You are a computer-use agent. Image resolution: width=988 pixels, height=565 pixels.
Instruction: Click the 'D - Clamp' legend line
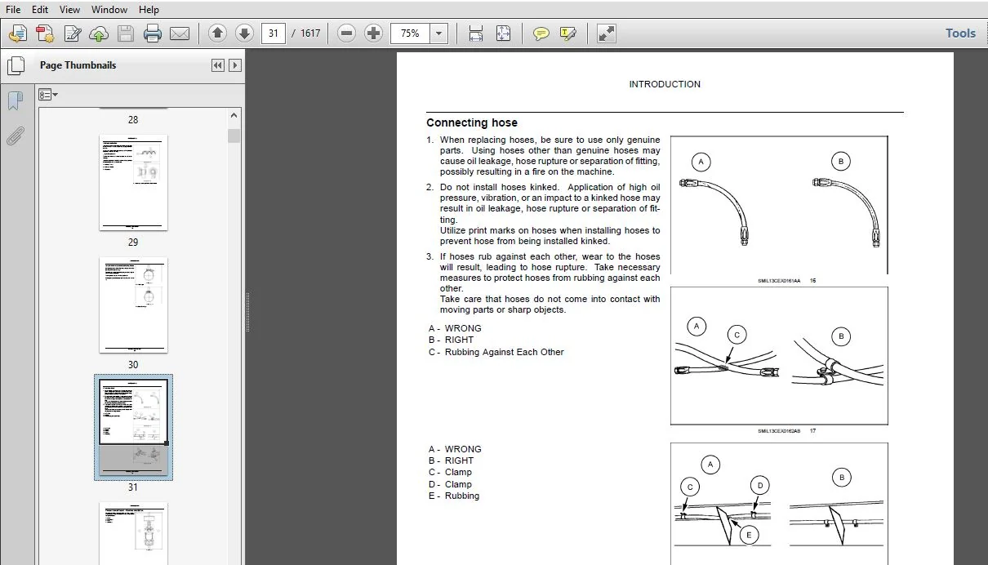point(450,484)
